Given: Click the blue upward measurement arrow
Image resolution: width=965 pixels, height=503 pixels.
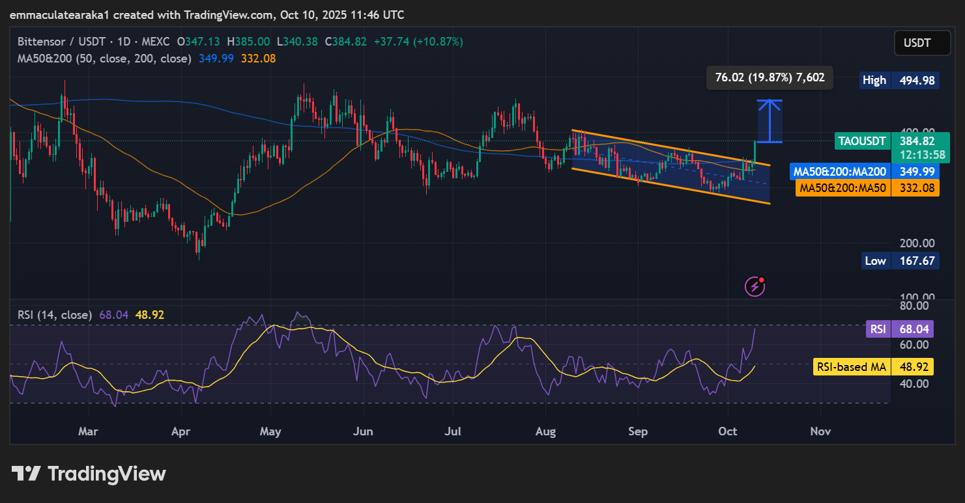Looking at the screenshot, I should coord(773,121).
